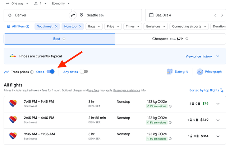
Task: Click the Sat, Oct 4 date field
Action: tap(185, 15)
